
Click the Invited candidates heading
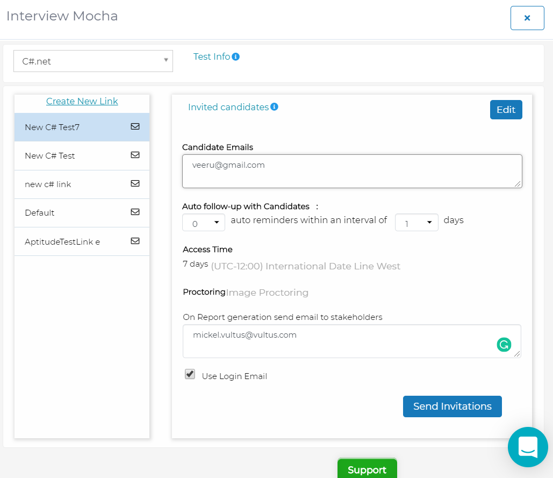coord(228,107)
